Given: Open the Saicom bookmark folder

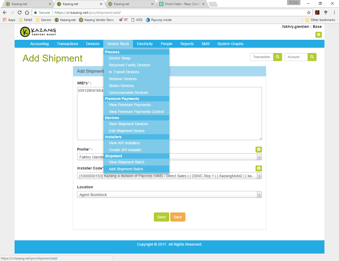Looking at the screenshot, I should tap(43, 20).
